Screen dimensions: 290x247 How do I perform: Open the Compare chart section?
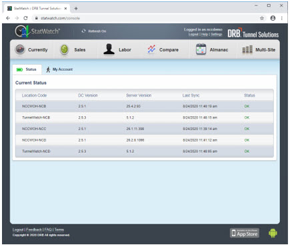163,49
